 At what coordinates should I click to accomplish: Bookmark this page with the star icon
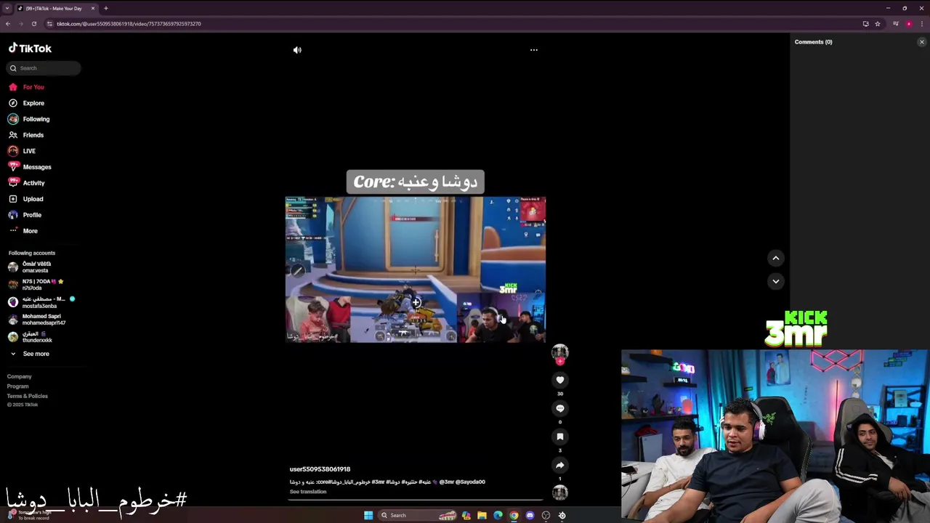tap(878, 24)
